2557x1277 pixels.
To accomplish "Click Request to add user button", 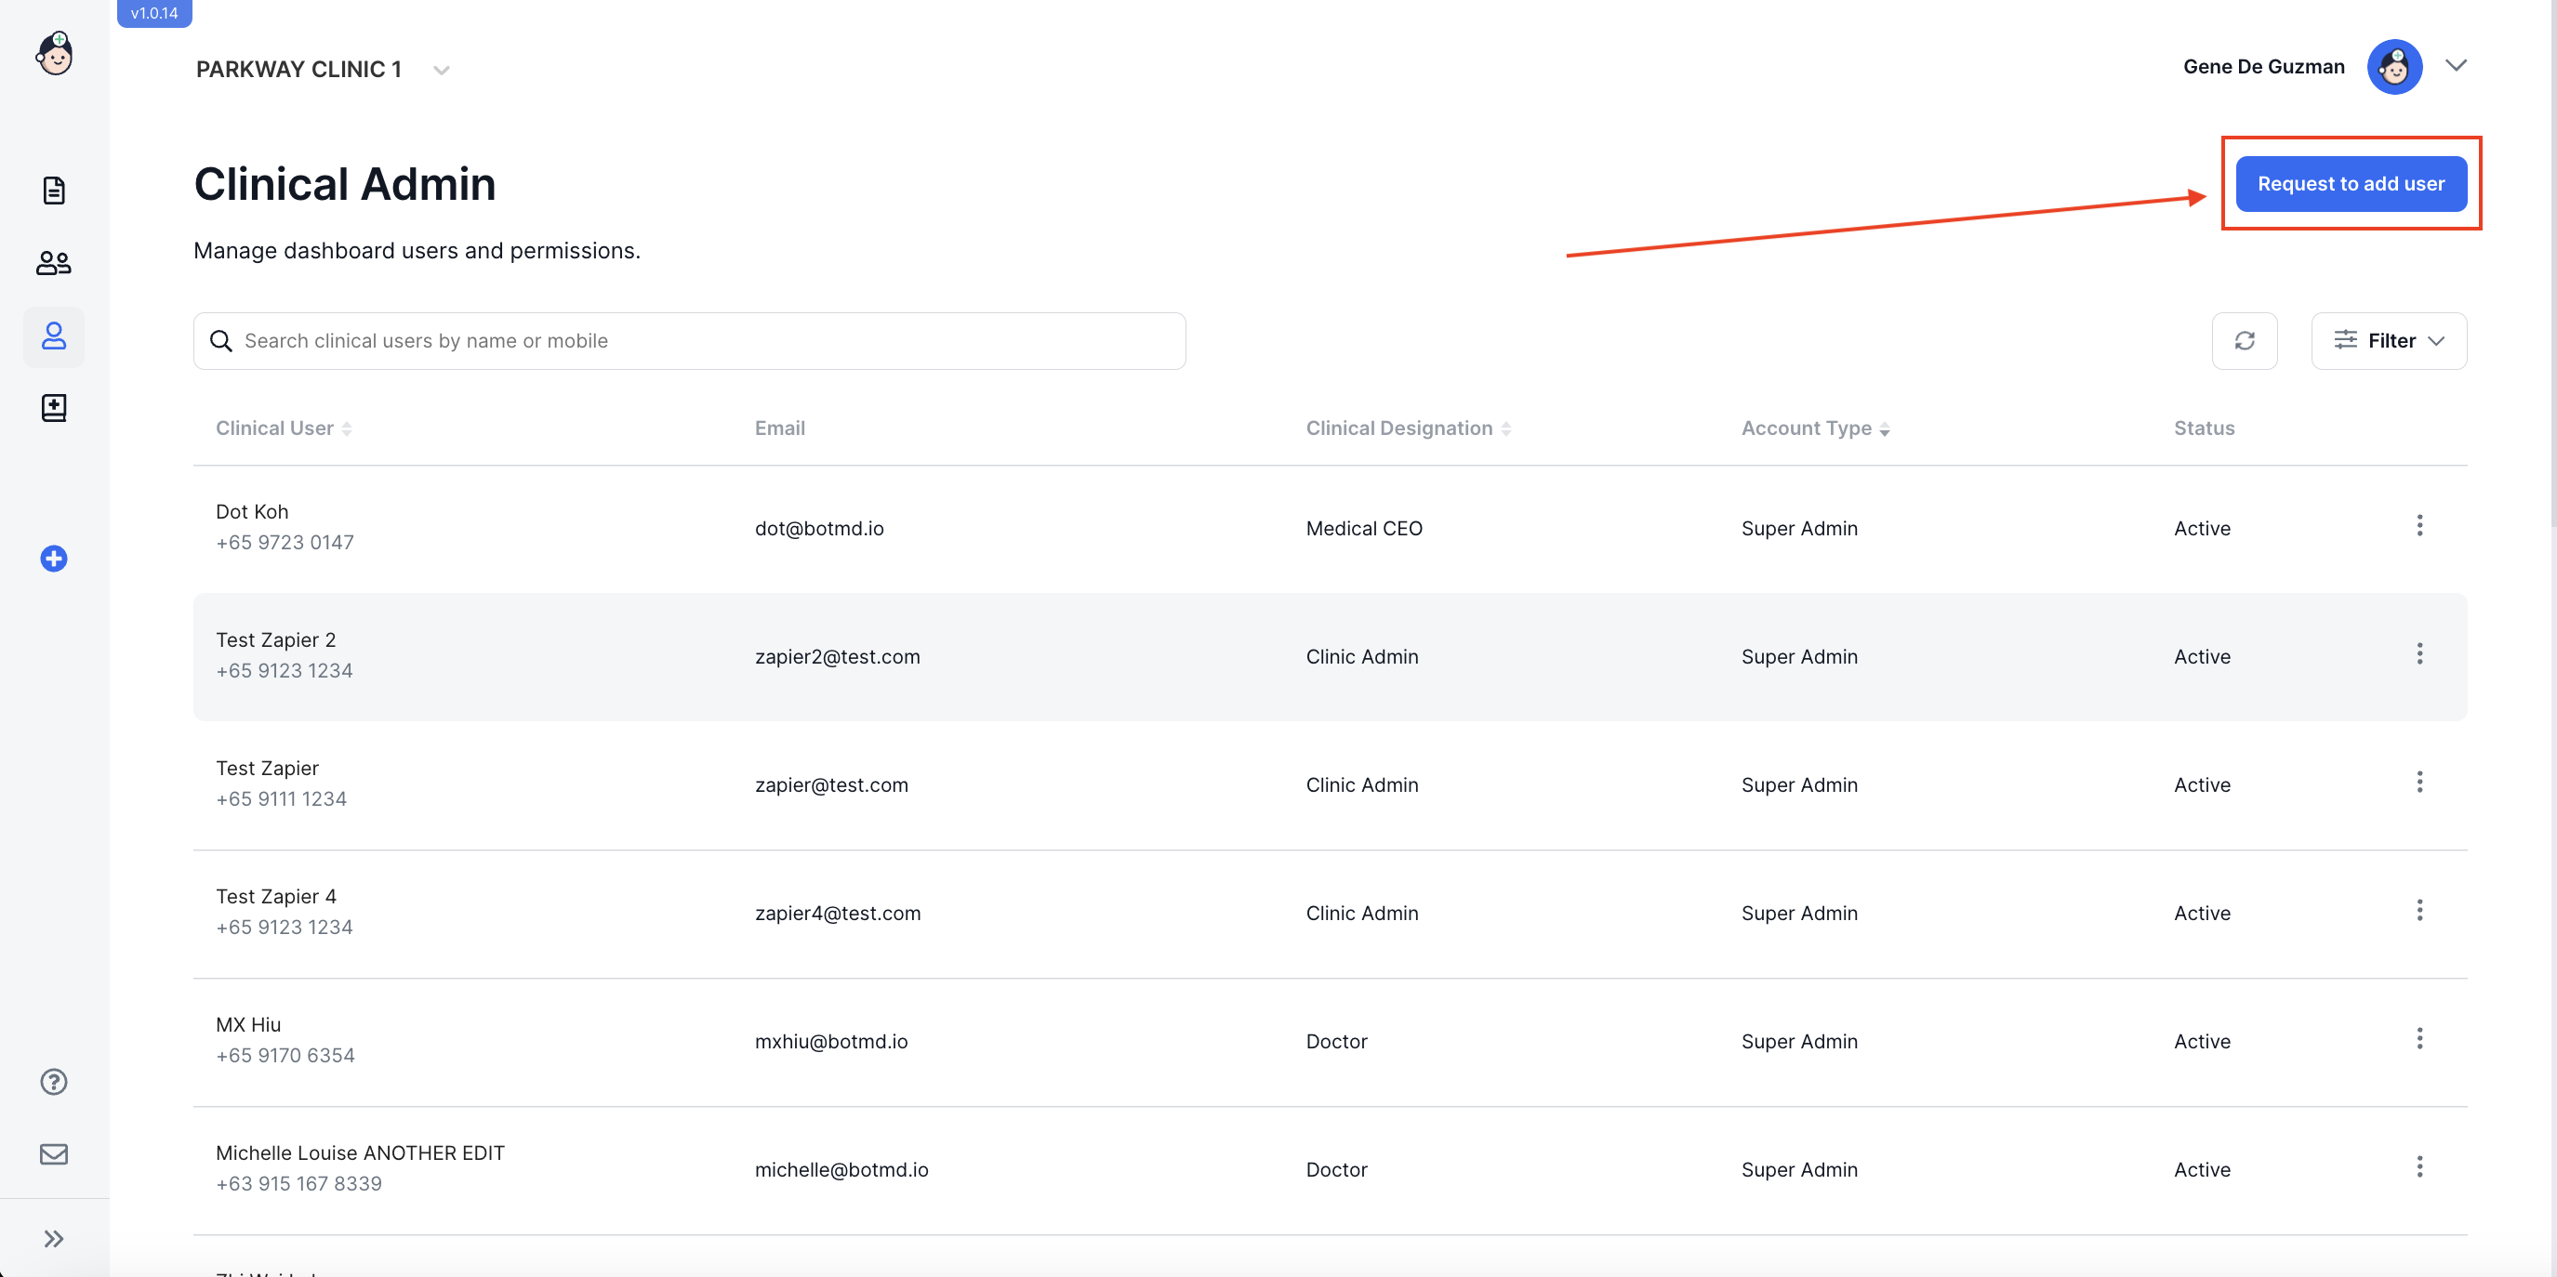I will click(2350, 184).
